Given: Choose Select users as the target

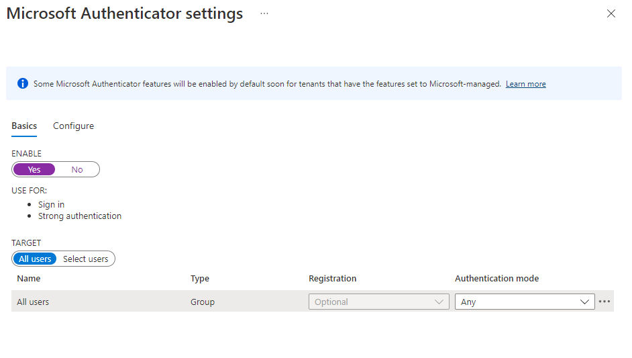Looking at the screenshot, I should pyautogui.click(x=85, y=259).
